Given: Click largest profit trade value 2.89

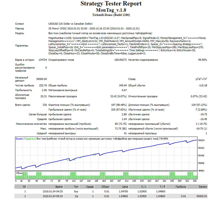Looking at the screenshot, I should point(124,114).
